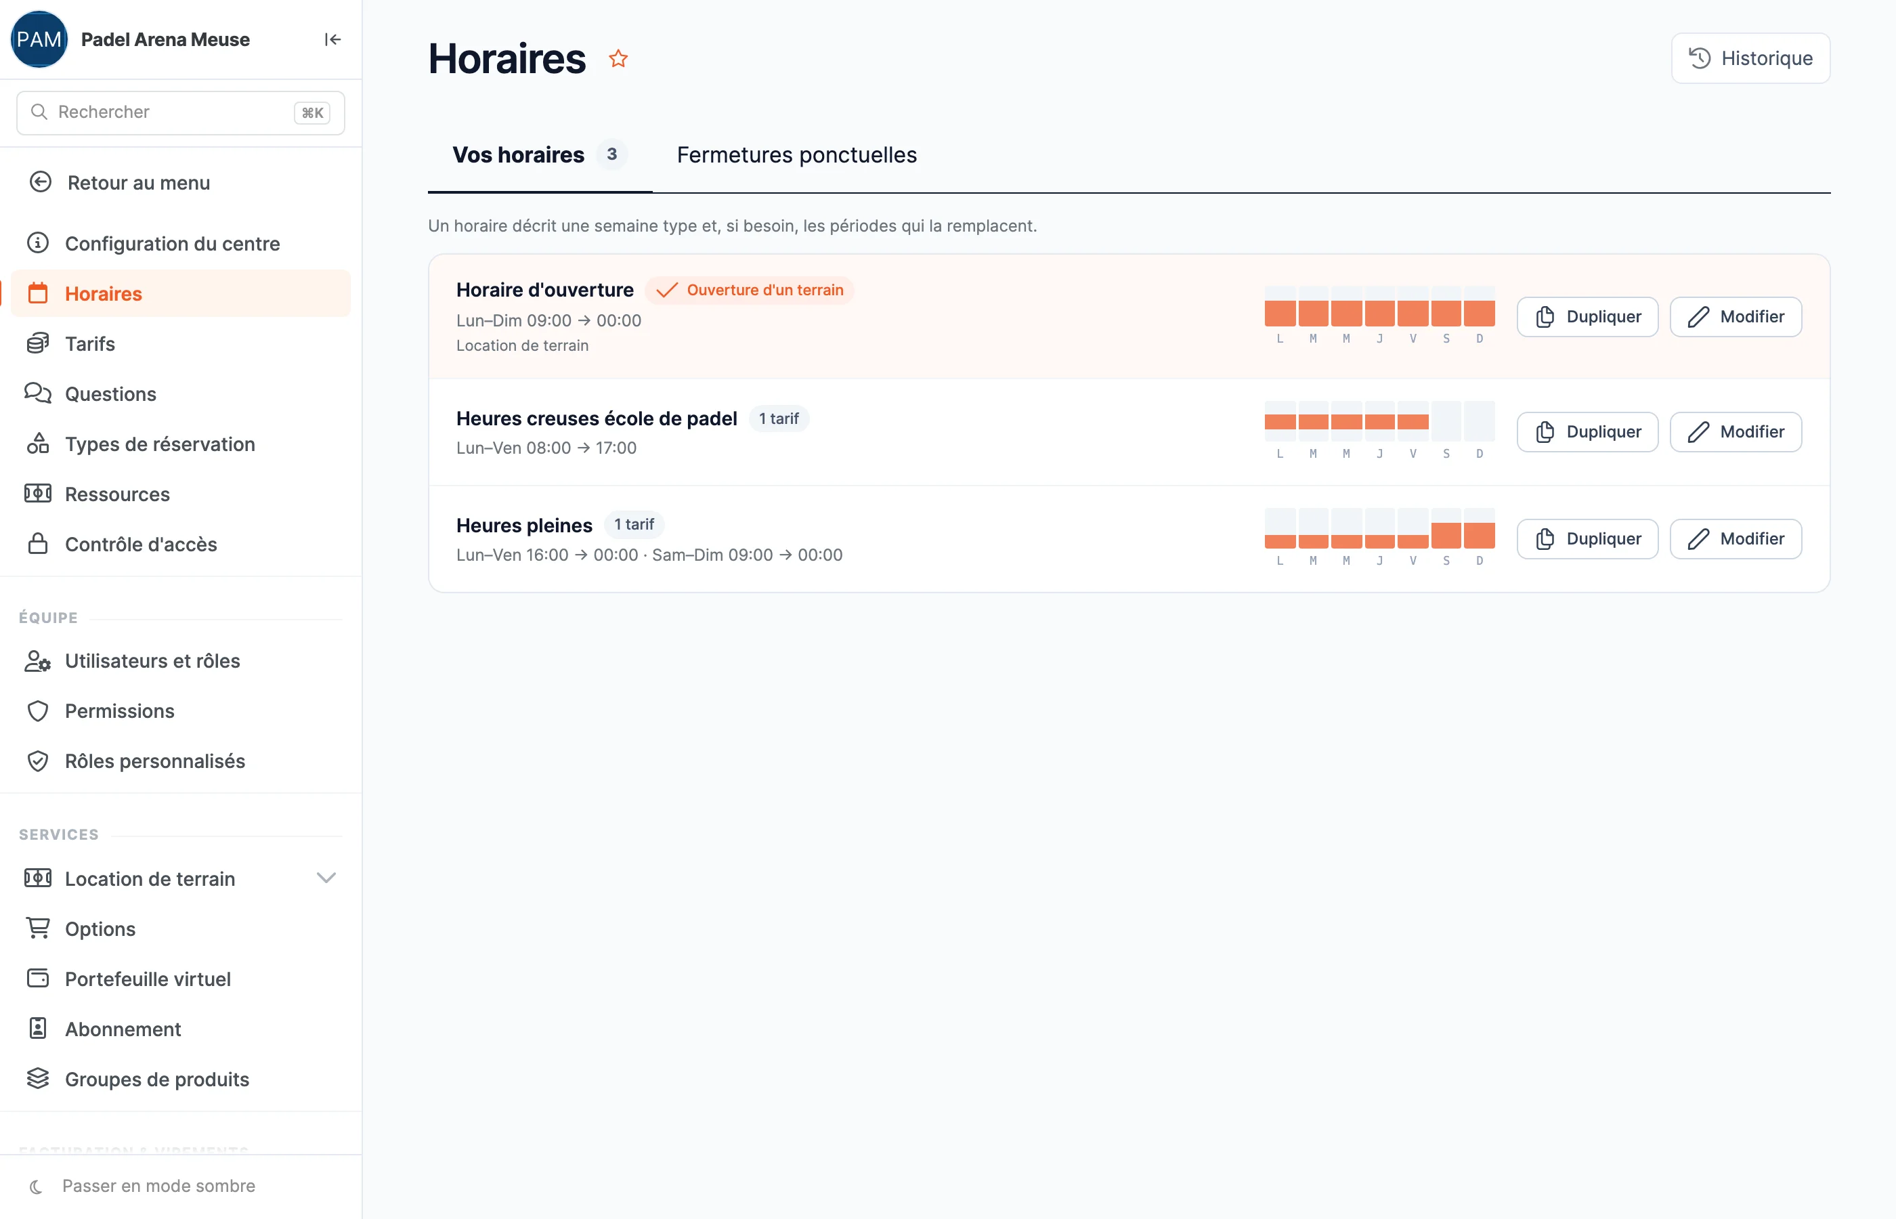Focus the Rechercher search field

click(180, 112)
